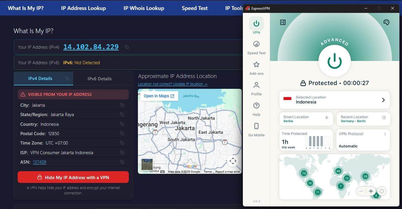
Task: Select the 68 server cluster on map
Action: tap(338, 171)
